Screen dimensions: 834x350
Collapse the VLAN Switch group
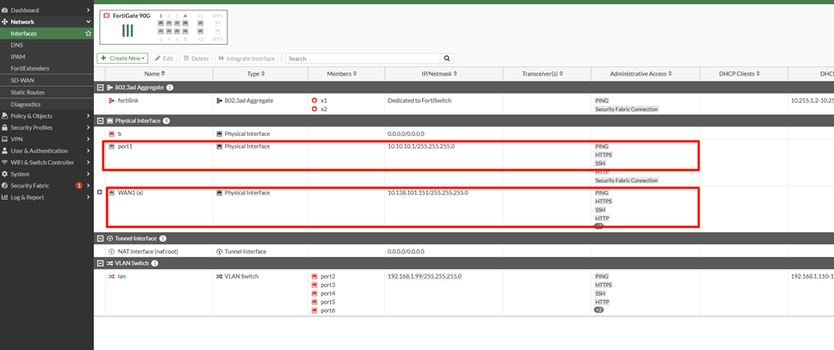point(100,263)
